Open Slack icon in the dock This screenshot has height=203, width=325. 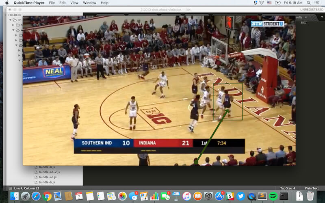[x=230, y=196]
